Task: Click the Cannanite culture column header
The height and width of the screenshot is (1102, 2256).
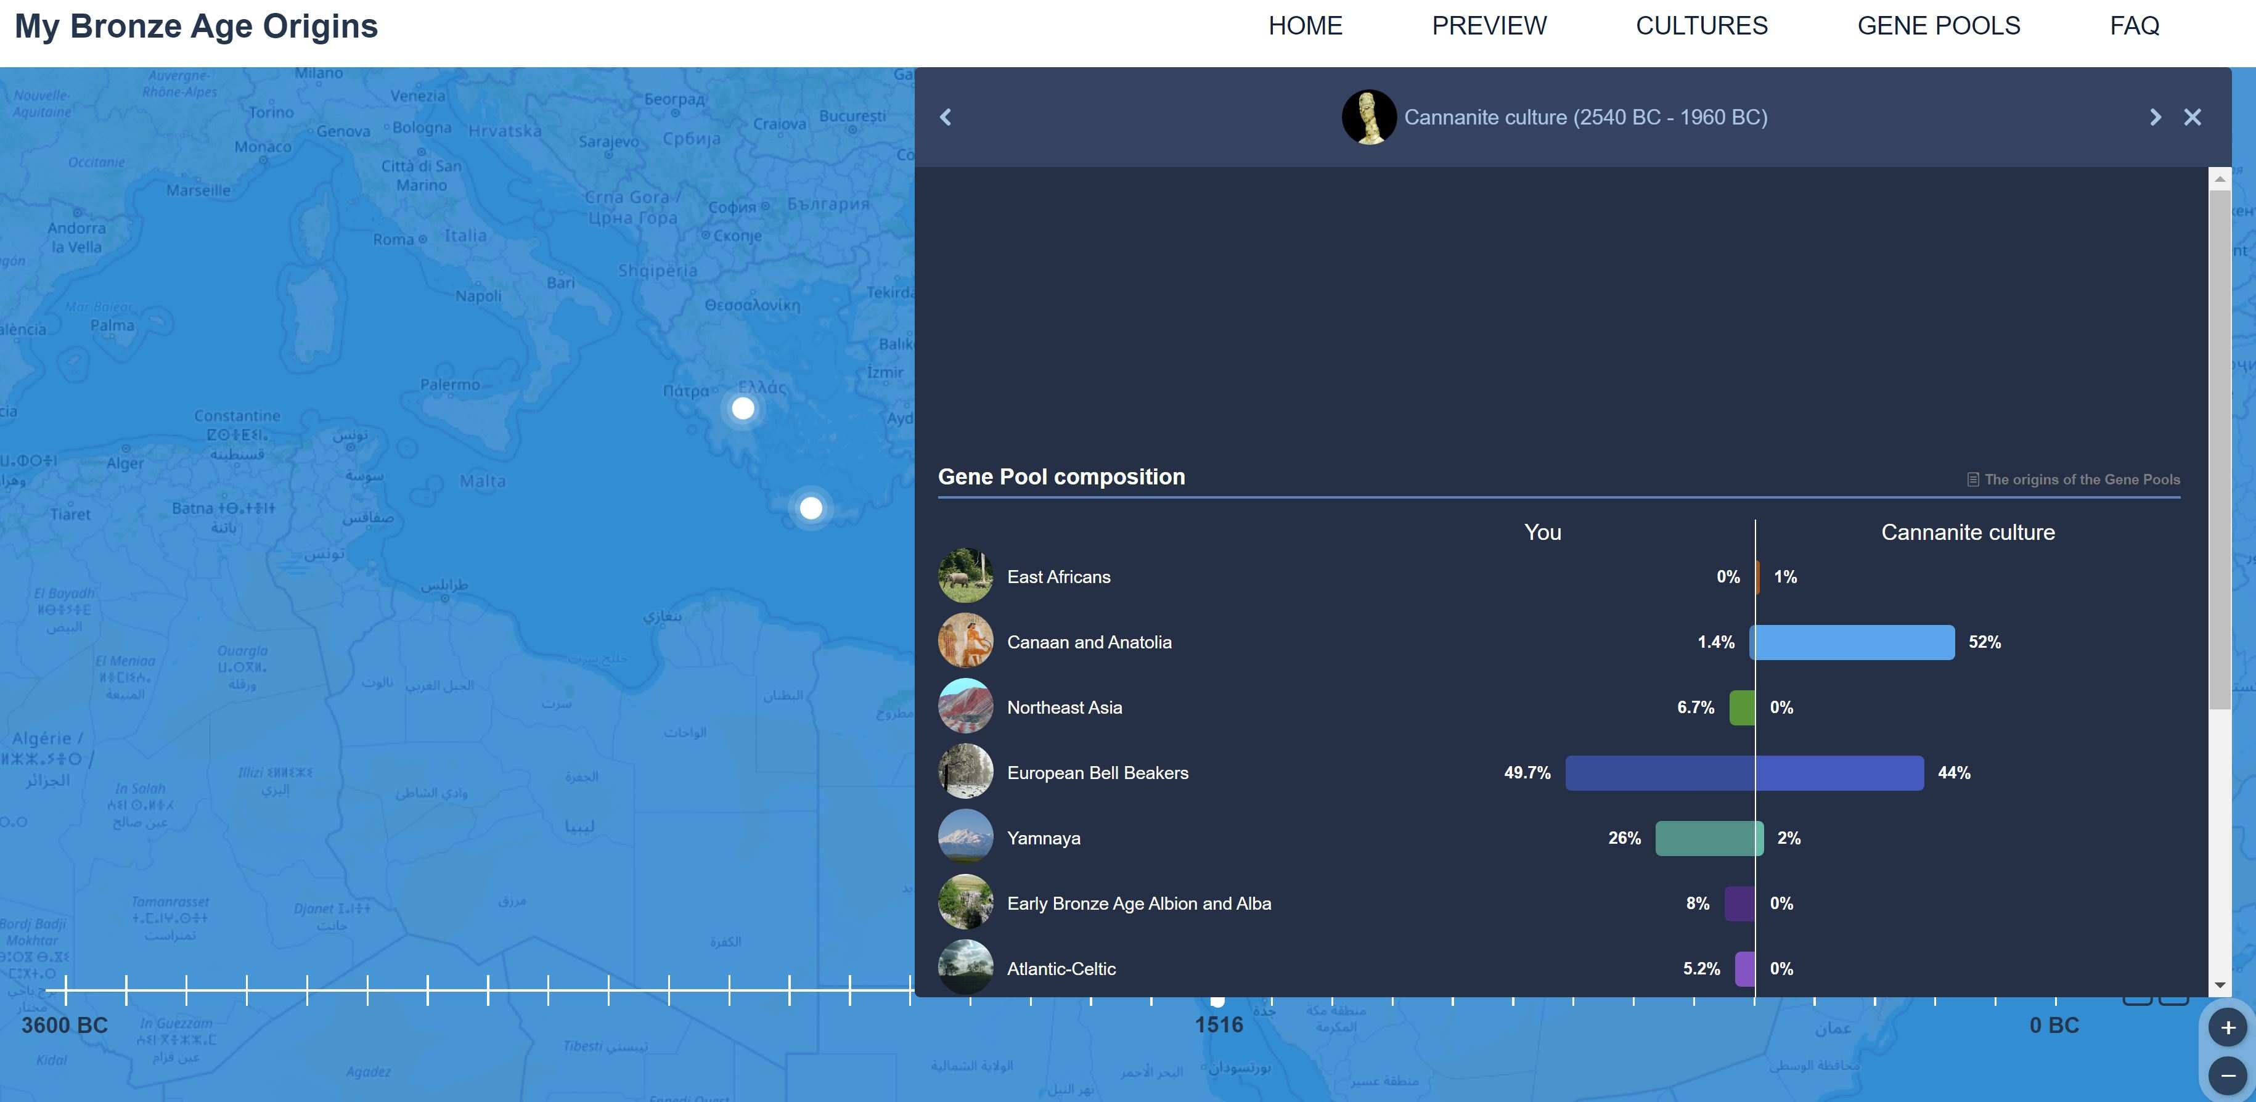Action: pyautogui.click(x=1968, y=532)
